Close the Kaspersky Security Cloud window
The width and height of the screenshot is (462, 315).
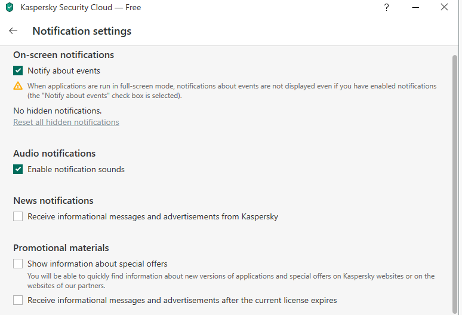(x=444, y=8)
